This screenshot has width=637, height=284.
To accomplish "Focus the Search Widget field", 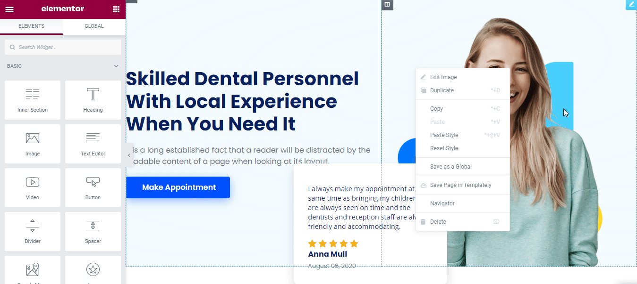I will pos(63,47).
